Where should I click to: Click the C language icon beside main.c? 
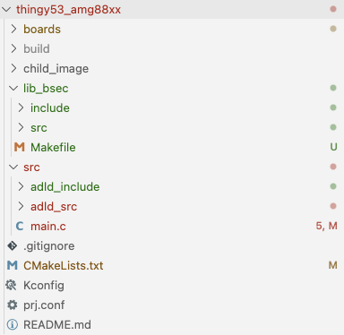click(20, 226)
